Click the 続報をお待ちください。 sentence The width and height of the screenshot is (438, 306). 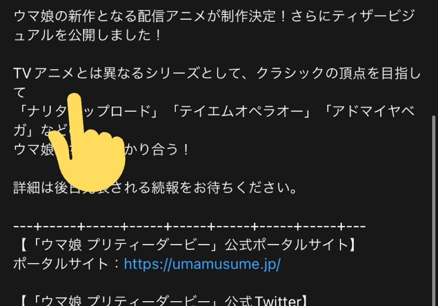tap(224, 187)
